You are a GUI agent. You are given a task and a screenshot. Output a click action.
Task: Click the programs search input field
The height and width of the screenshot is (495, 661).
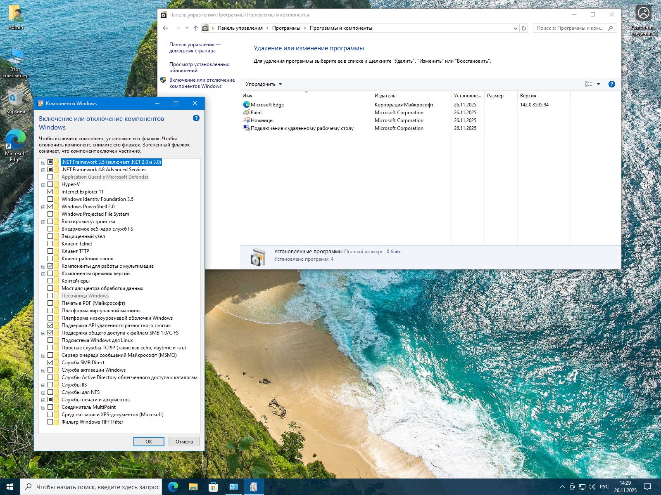(570, 28)
